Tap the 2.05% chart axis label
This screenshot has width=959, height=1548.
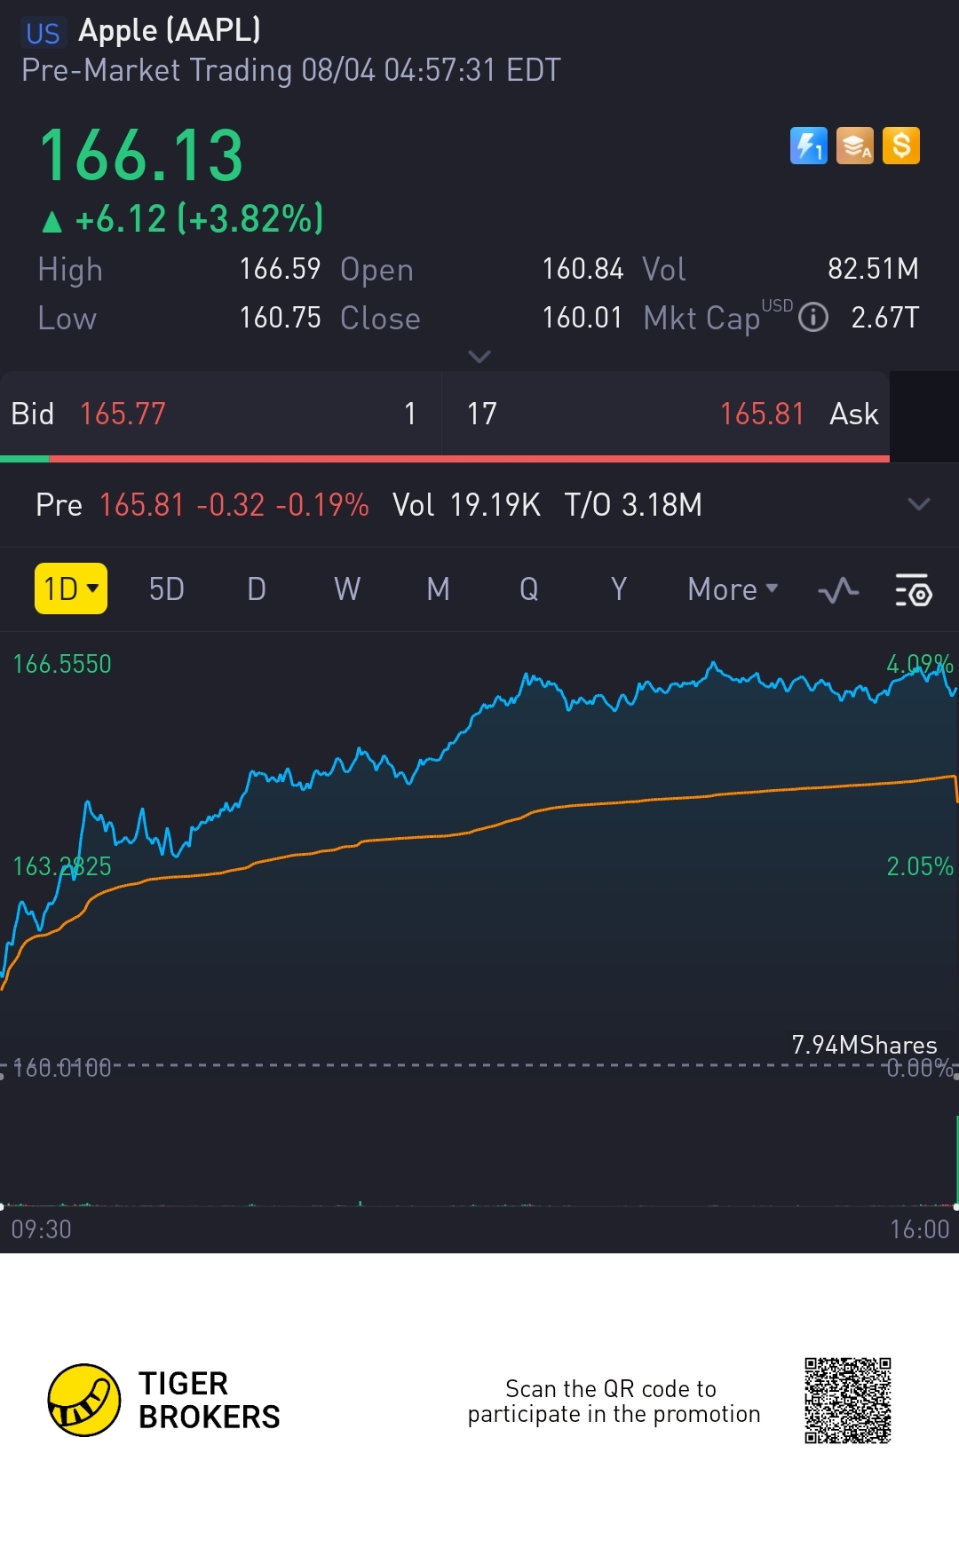tap(920, 866)
